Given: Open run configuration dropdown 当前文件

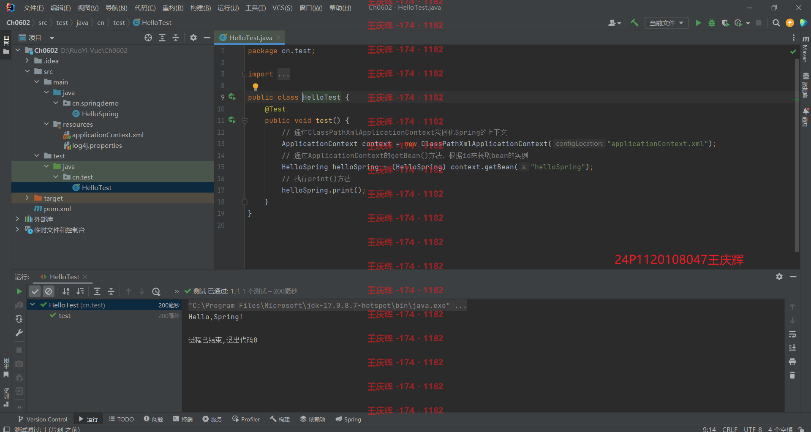Looking at the screenshot, I should coord(666,23).
